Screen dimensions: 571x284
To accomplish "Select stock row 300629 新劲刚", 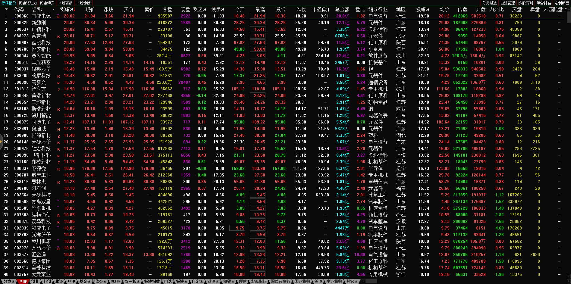I will point(39,23).
